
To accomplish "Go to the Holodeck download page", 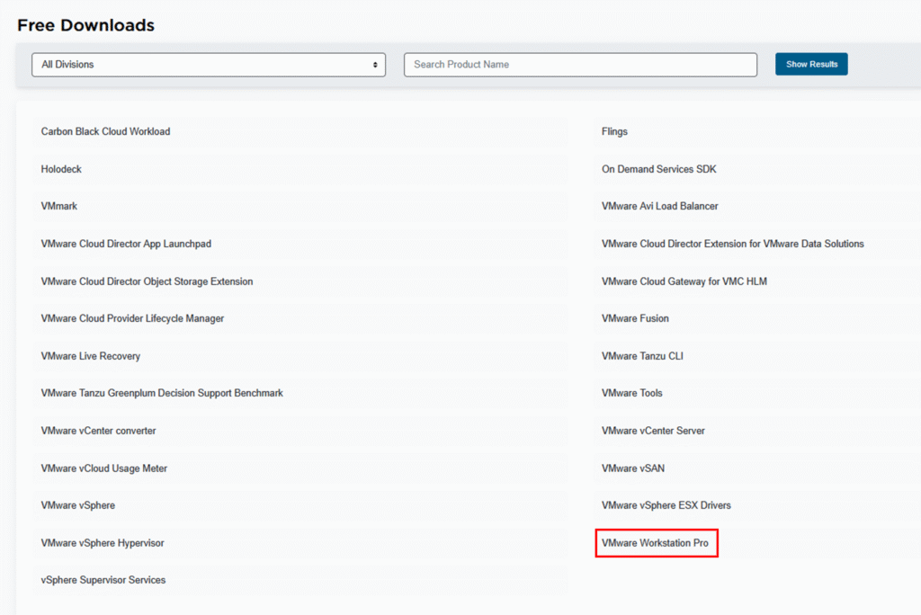I will [x=61, y=169].
